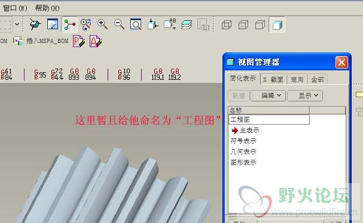Click the layers stack icon
363x223 pixels.
coord(187,24)
